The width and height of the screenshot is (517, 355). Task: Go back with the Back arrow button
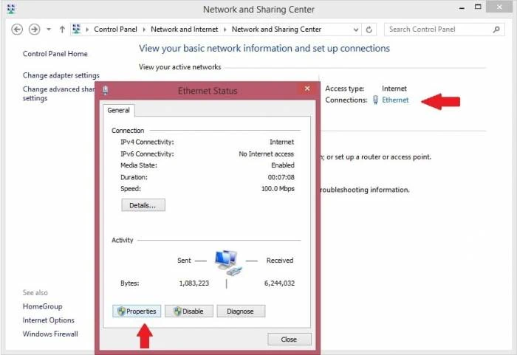click(17, 30)
